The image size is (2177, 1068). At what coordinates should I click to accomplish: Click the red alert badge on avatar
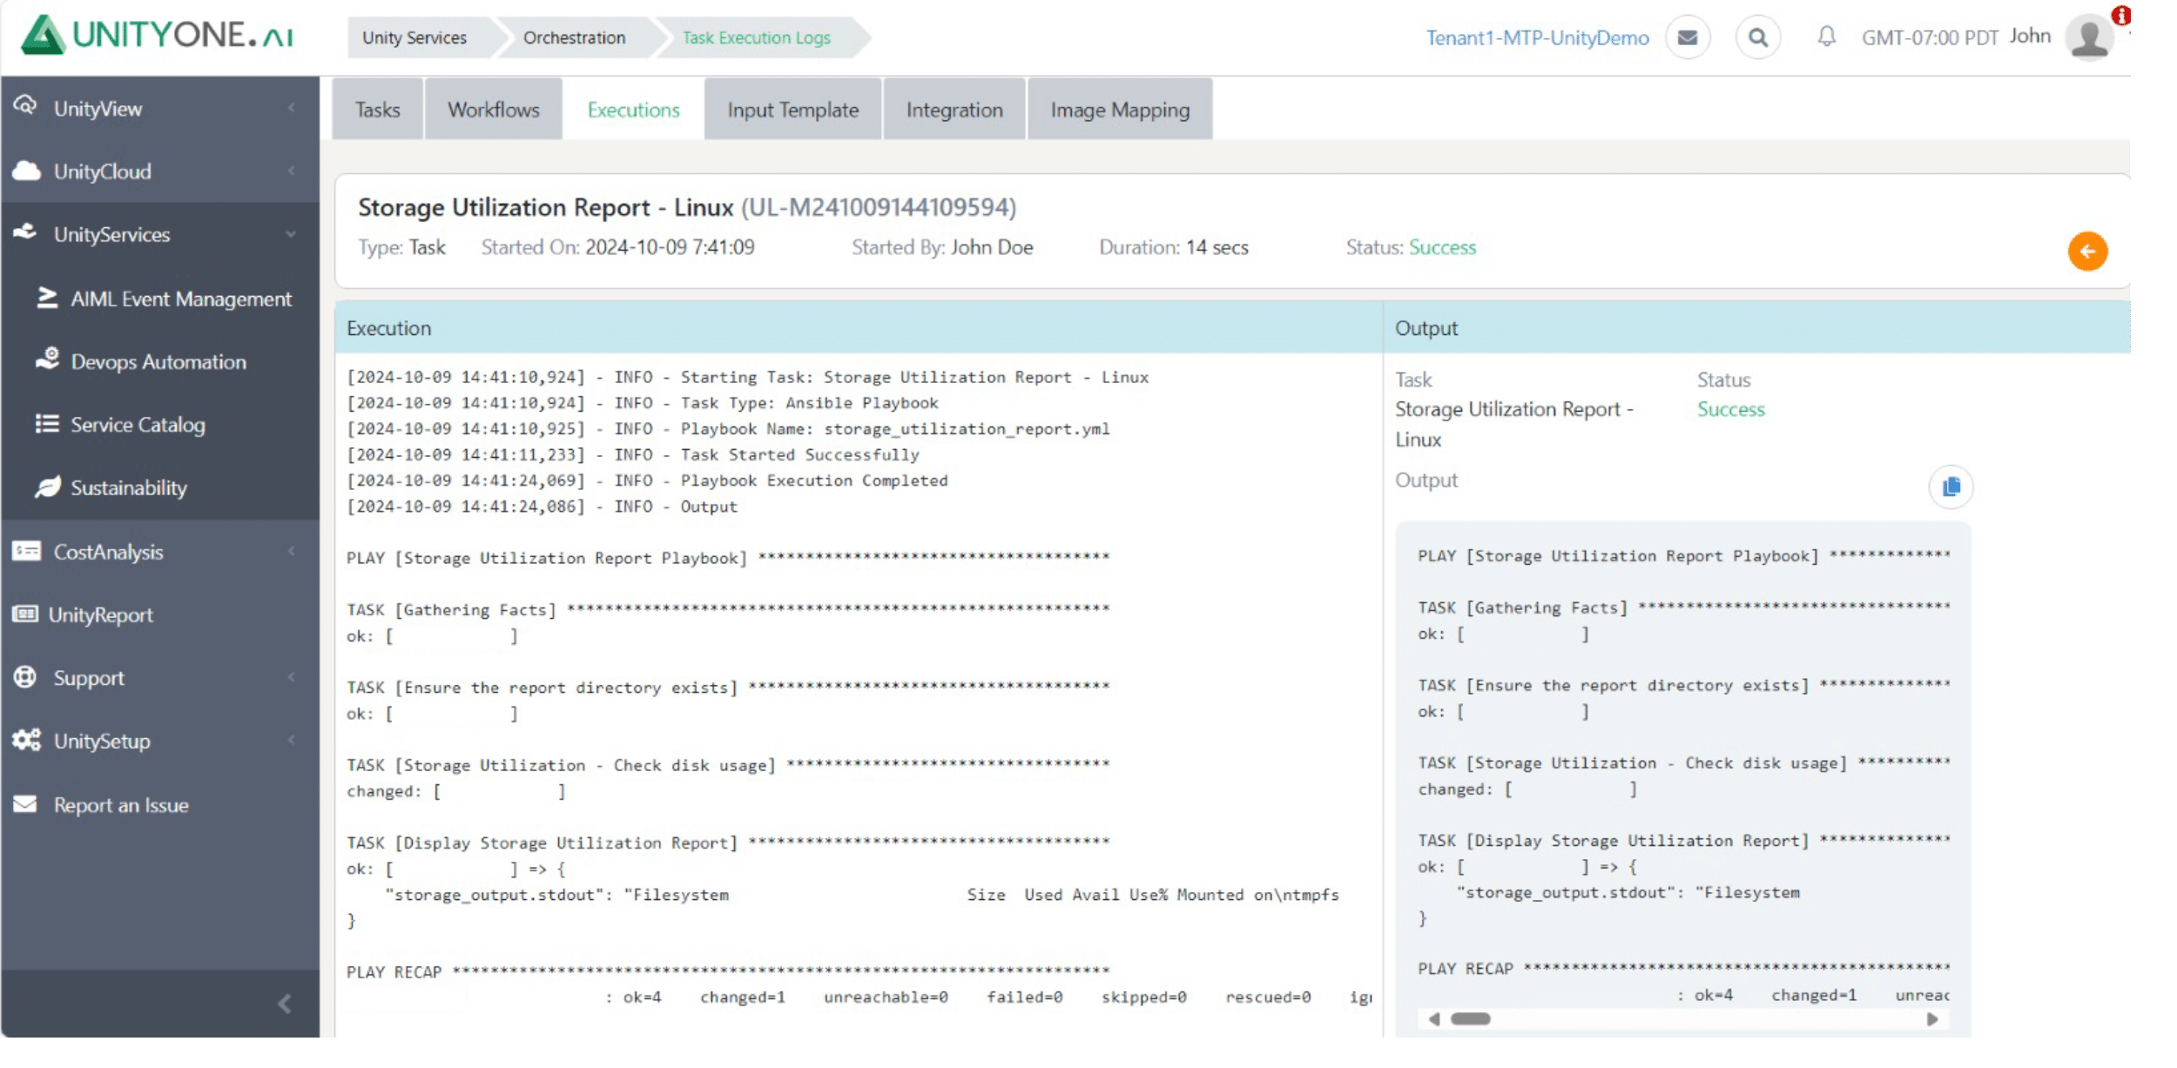pos(2121,15)
